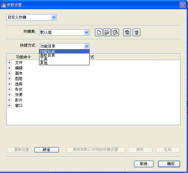The height and width of the screenshot is (173, 188).
Task: Click the new hotkey set icon
Action: pos(99,32)
